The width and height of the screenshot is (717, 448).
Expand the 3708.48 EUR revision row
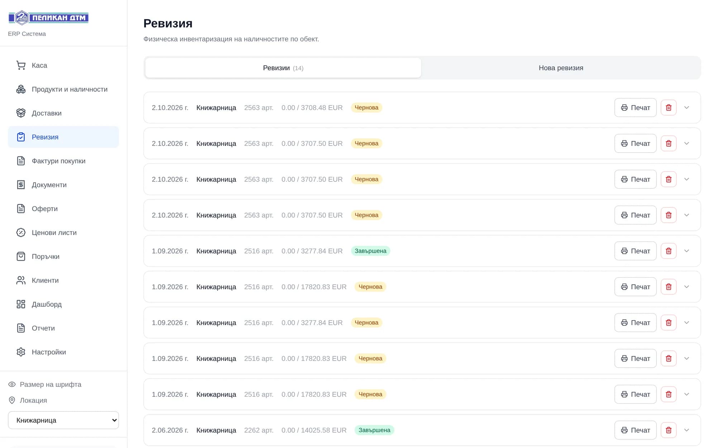(687, 108)
